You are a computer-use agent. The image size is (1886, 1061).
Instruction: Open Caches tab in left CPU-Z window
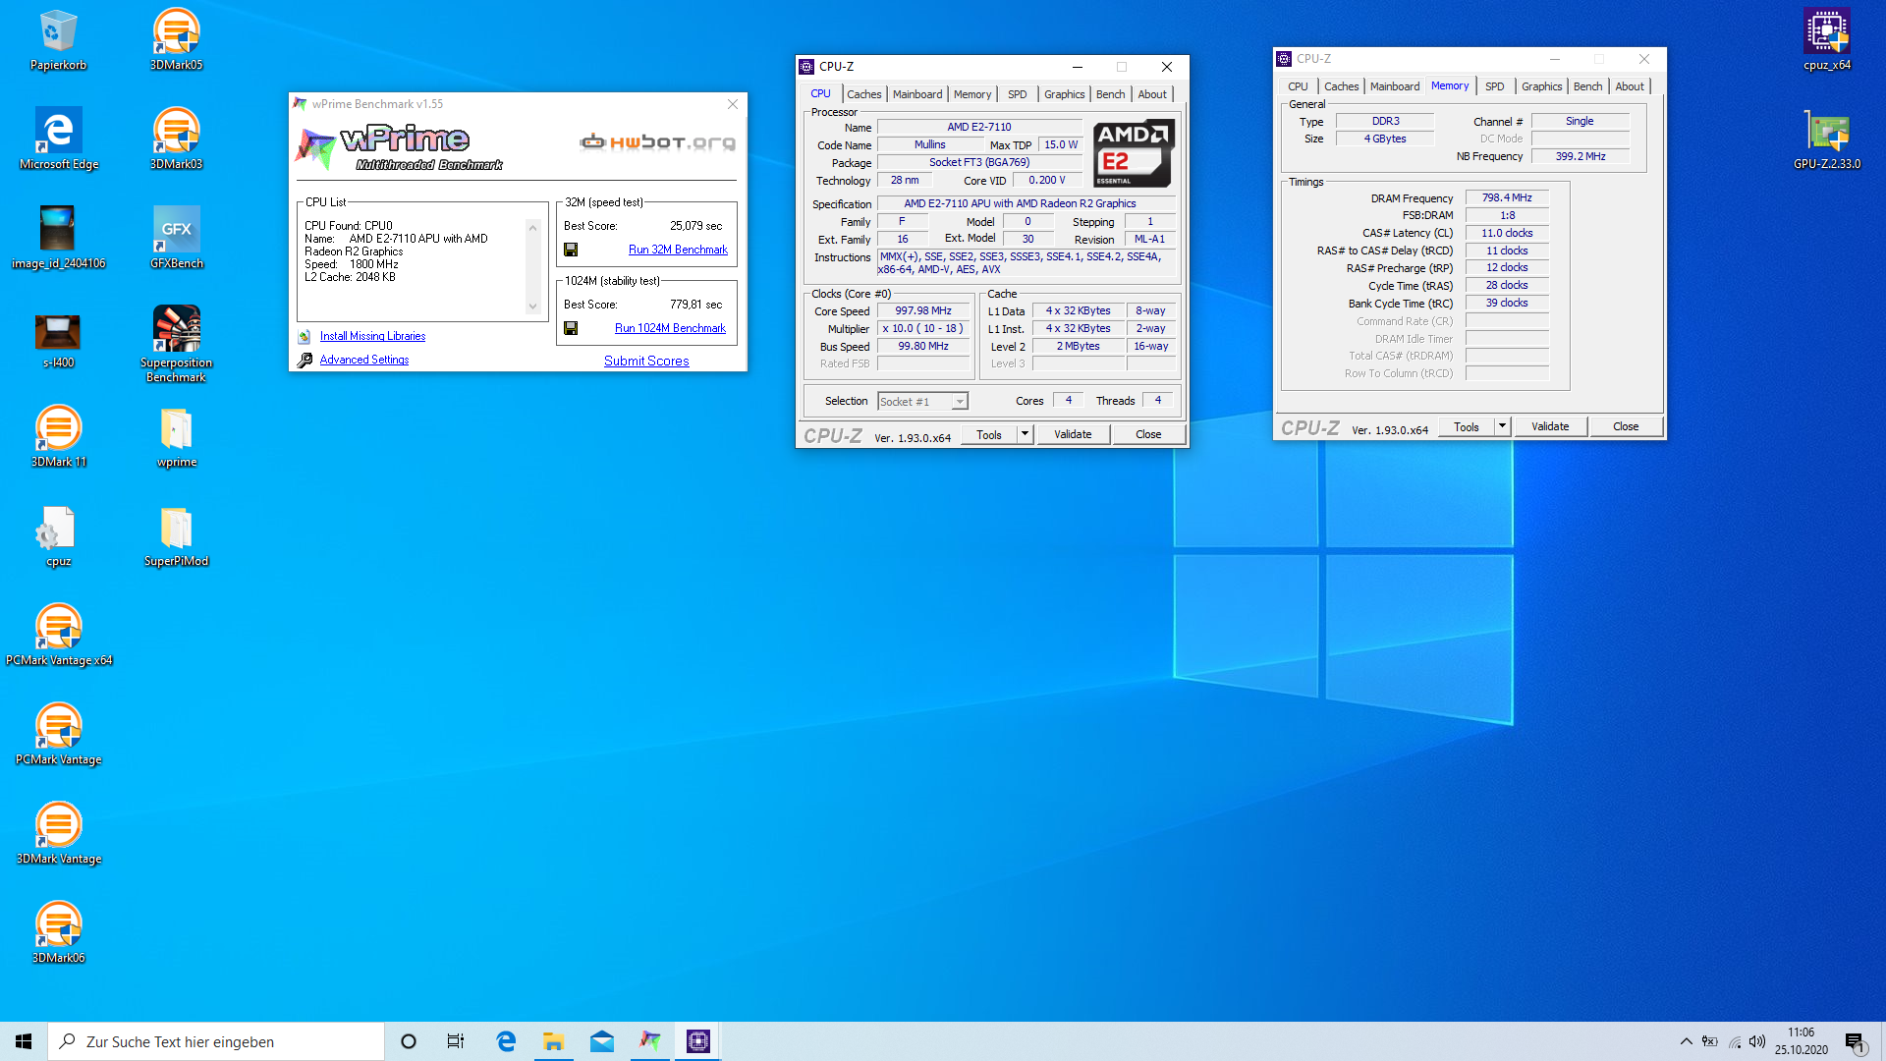864,94
